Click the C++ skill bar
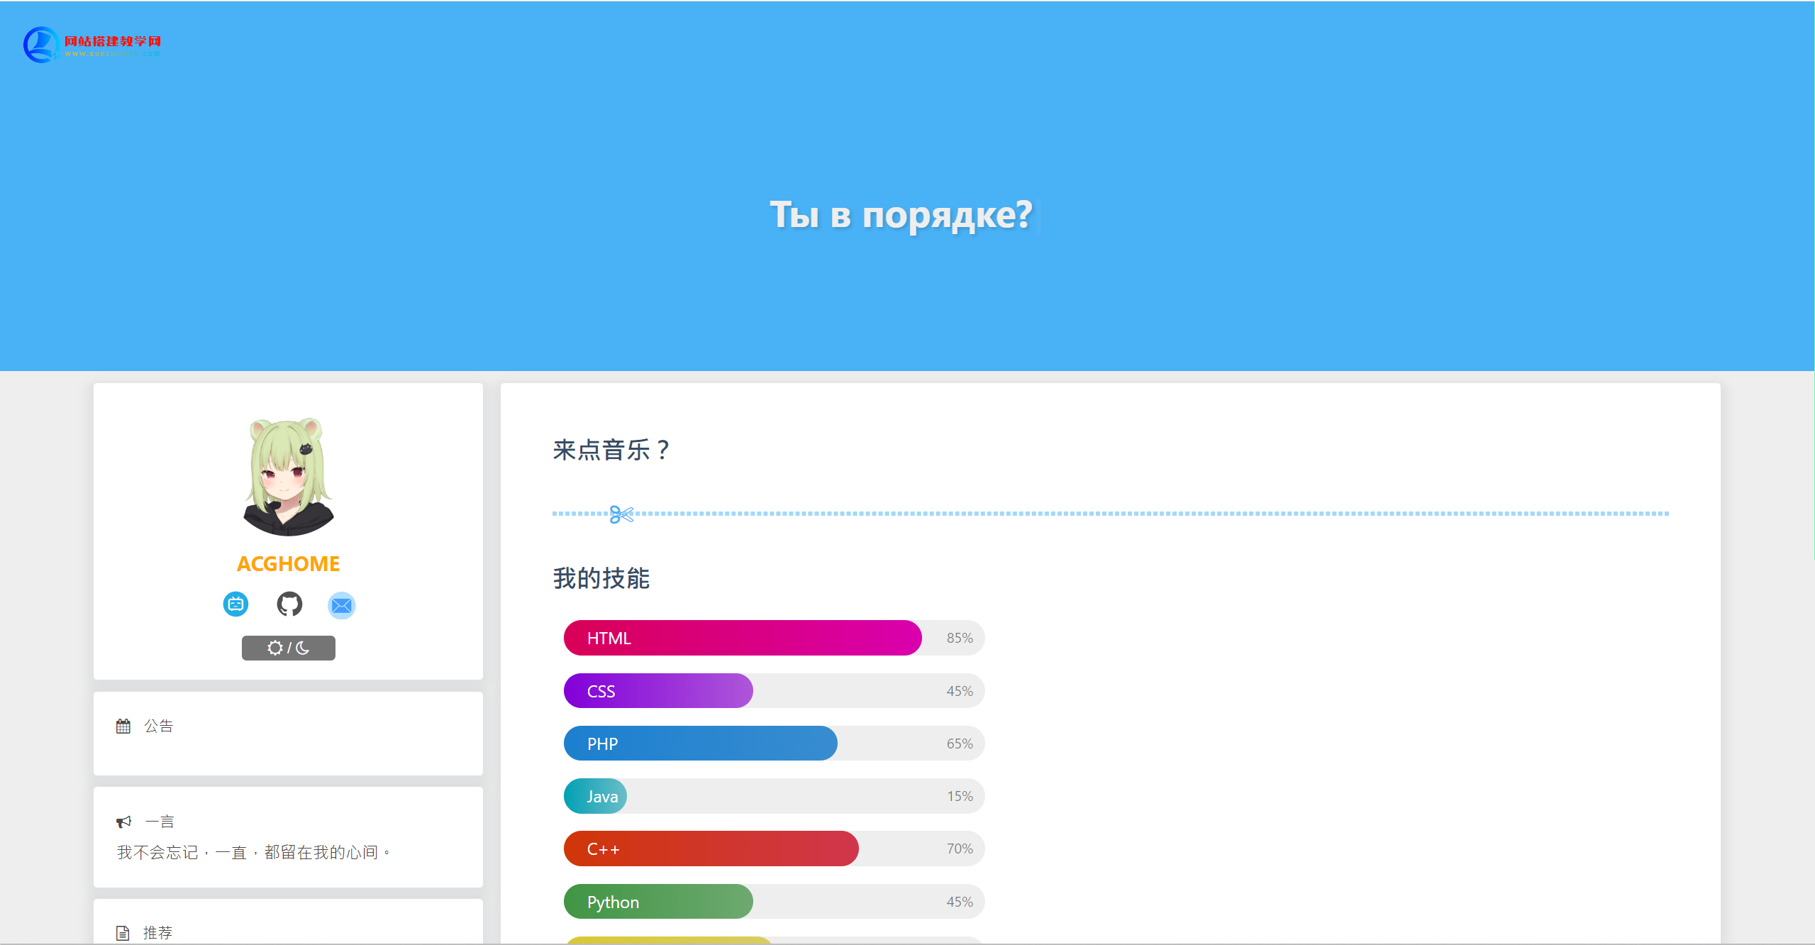Image resolution: width=1815 pixels, height=945 pixels. coord(710,849)
